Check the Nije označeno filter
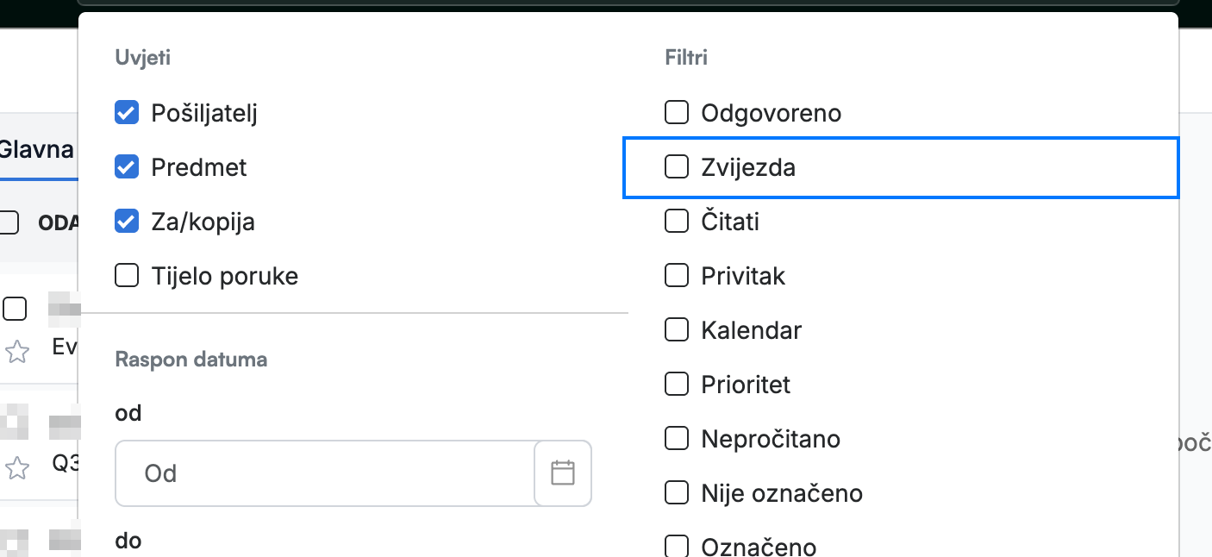 pos(677,493)
